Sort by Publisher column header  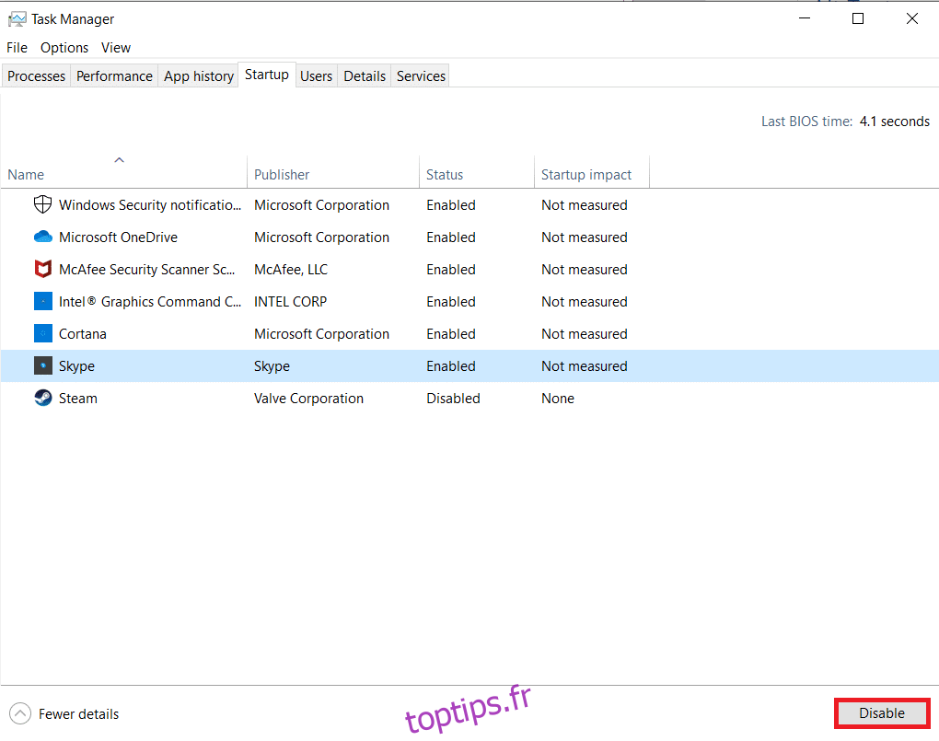click(282, 174)
